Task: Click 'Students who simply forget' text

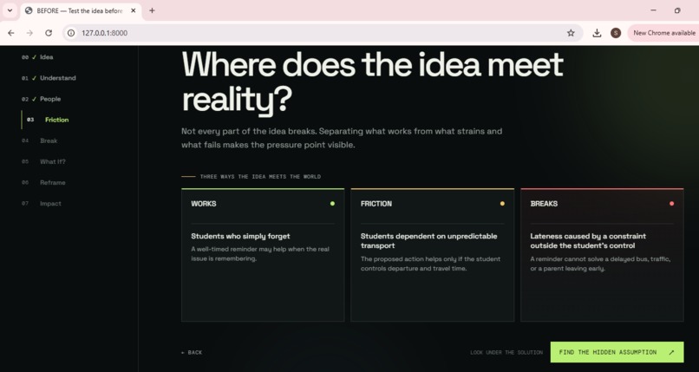Action: pyautogui.click(x=240, y=236)
